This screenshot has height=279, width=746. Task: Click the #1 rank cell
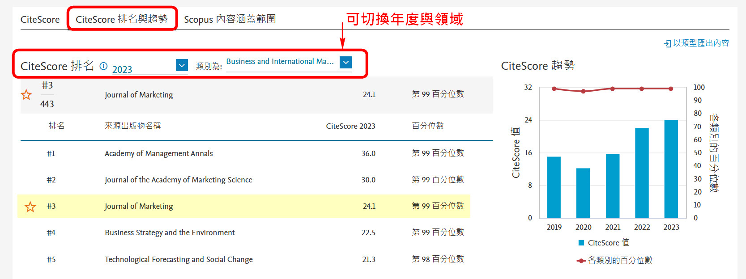pyautogui.click(x=51, y=153)
